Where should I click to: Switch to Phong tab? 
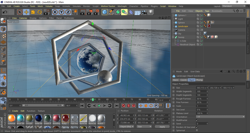click(199, 80)
